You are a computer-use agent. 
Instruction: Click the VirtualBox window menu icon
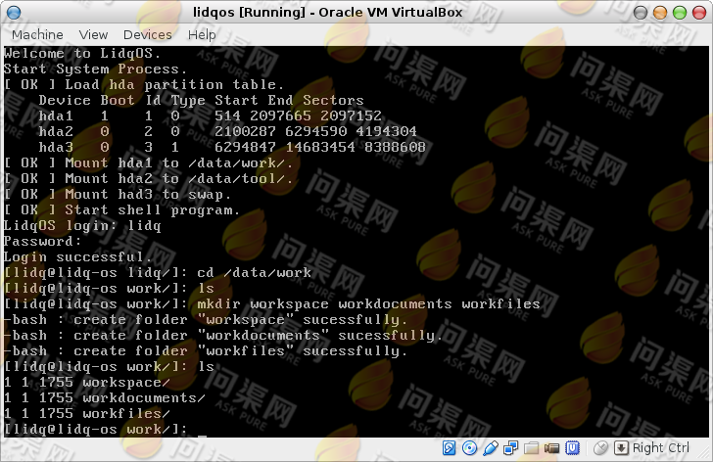click(x=14, y=13)
